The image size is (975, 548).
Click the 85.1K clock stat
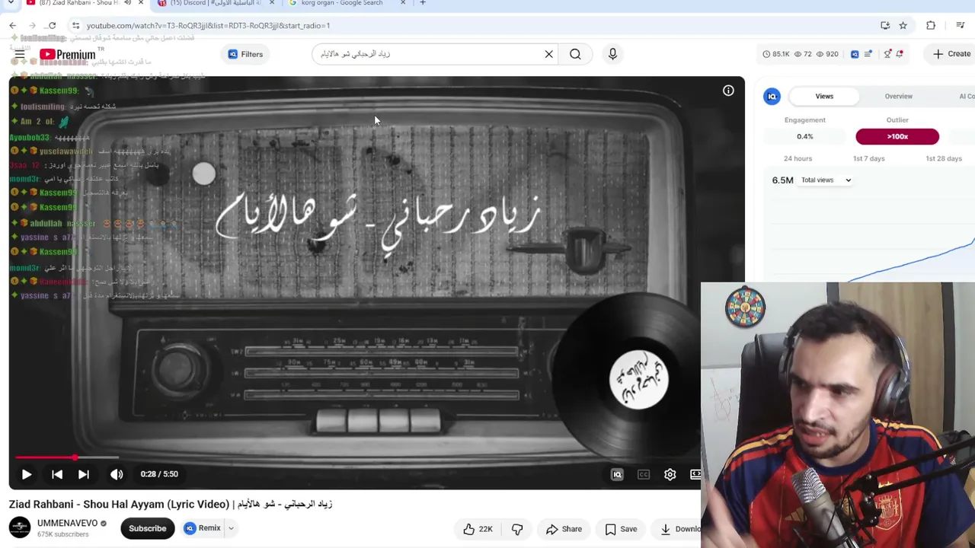(x=776, y=54)
